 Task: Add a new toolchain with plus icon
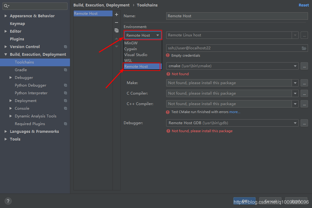point(117,14)
